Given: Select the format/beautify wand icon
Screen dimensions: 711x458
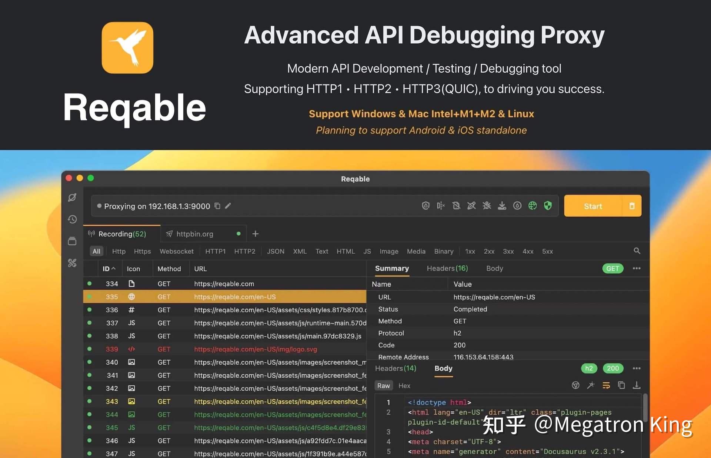Looking at the screenshot, I should (591, 385).
